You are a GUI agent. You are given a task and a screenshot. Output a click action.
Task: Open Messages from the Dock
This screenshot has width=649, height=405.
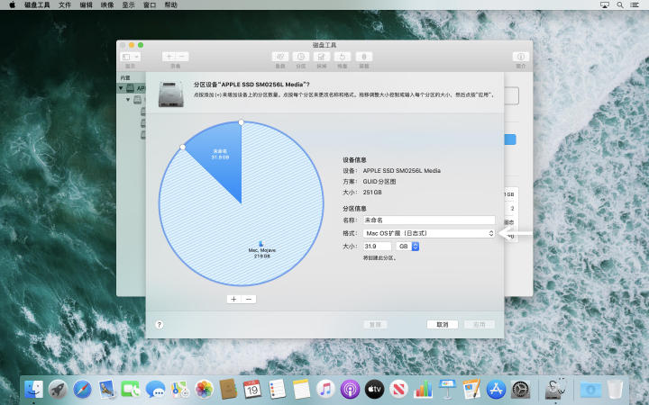(x=155, y=390)
